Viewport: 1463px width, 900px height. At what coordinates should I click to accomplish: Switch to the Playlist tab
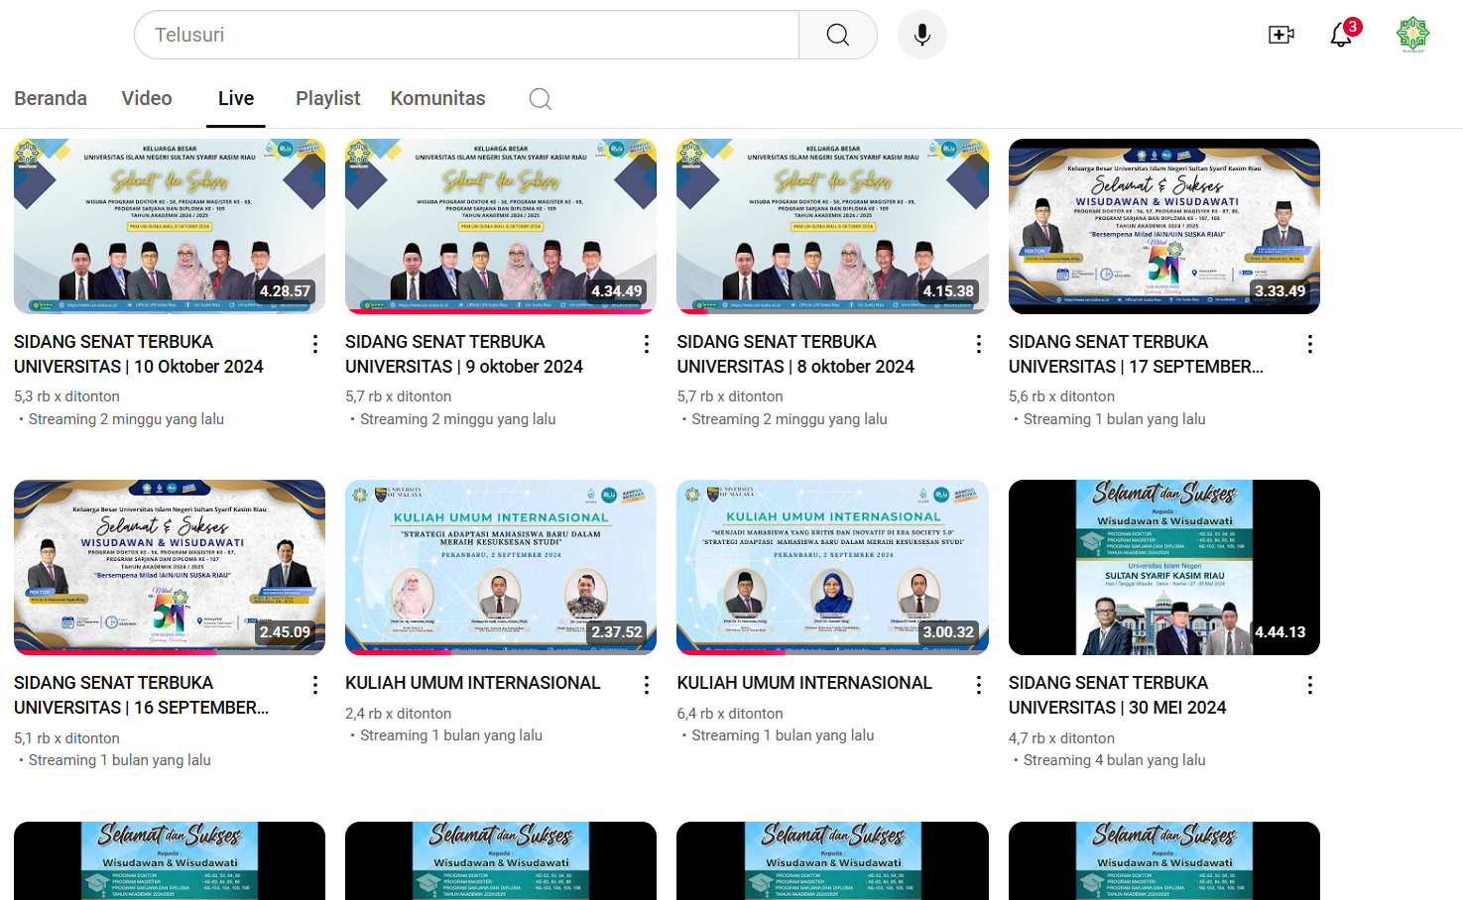coord(327,98)
